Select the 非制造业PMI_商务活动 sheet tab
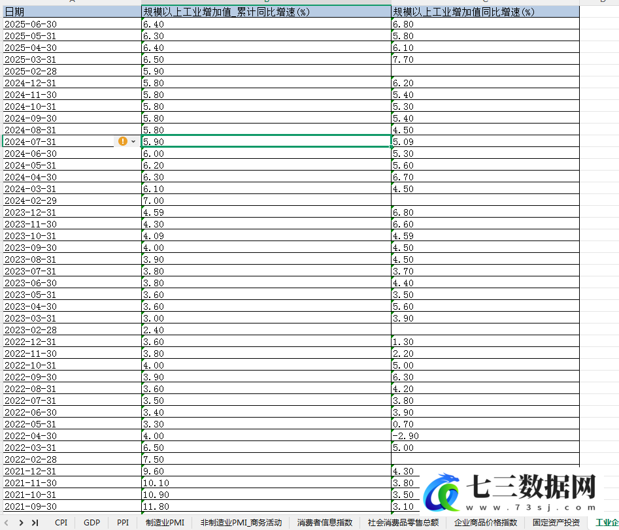619x530 pixels. tap(241, 523)
